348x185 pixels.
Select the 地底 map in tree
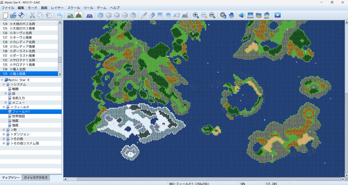pos(15,121)
